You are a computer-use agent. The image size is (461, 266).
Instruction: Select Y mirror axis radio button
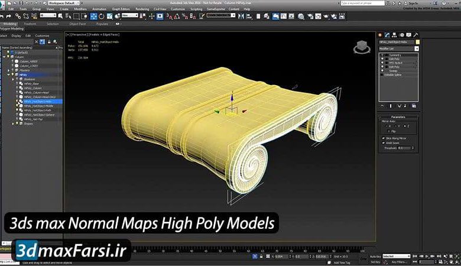[x=396, y=126]
